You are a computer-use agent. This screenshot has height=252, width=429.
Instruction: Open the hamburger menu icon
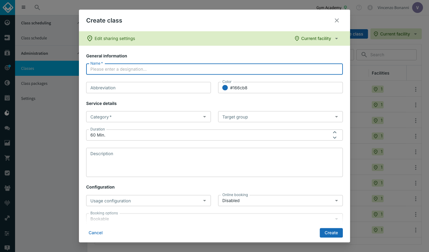coord(23,8)
